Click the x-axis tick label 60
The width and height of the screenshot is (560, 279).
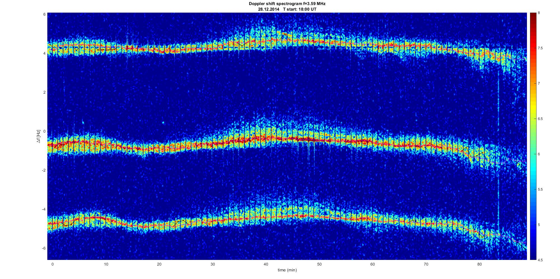click(372, 264)
